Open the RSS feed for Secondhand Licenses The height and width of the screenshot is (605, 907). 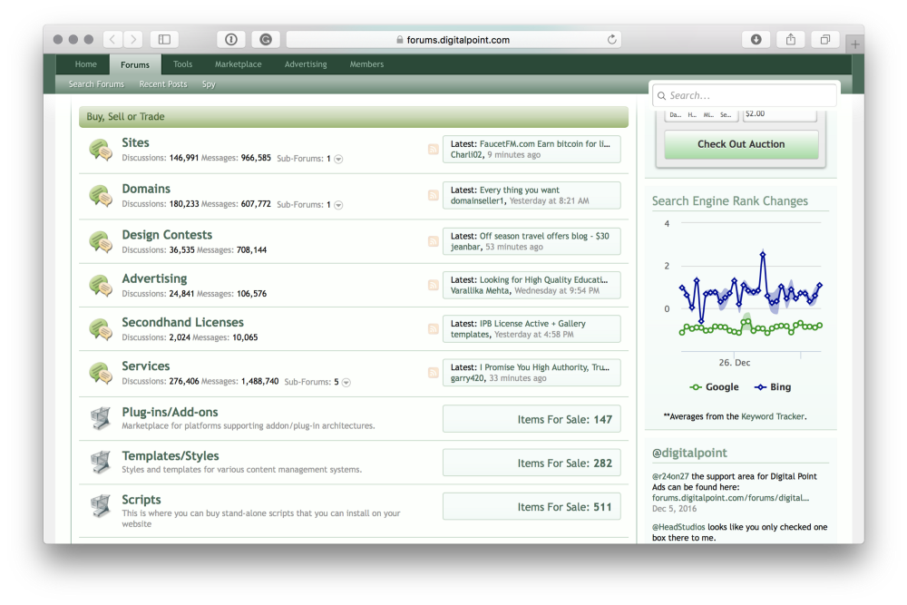click(434, 329)
